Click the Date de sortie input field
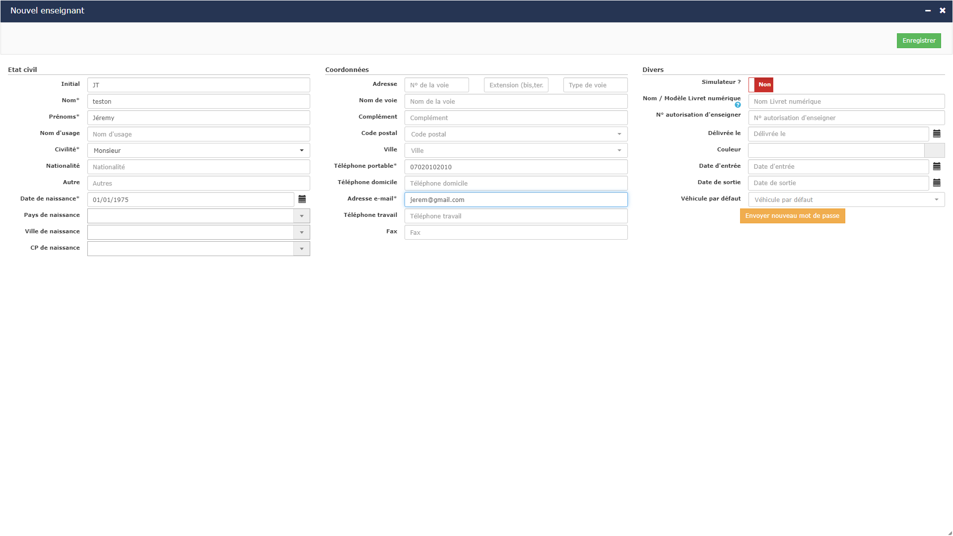953x536 pixels. [838, 183]
